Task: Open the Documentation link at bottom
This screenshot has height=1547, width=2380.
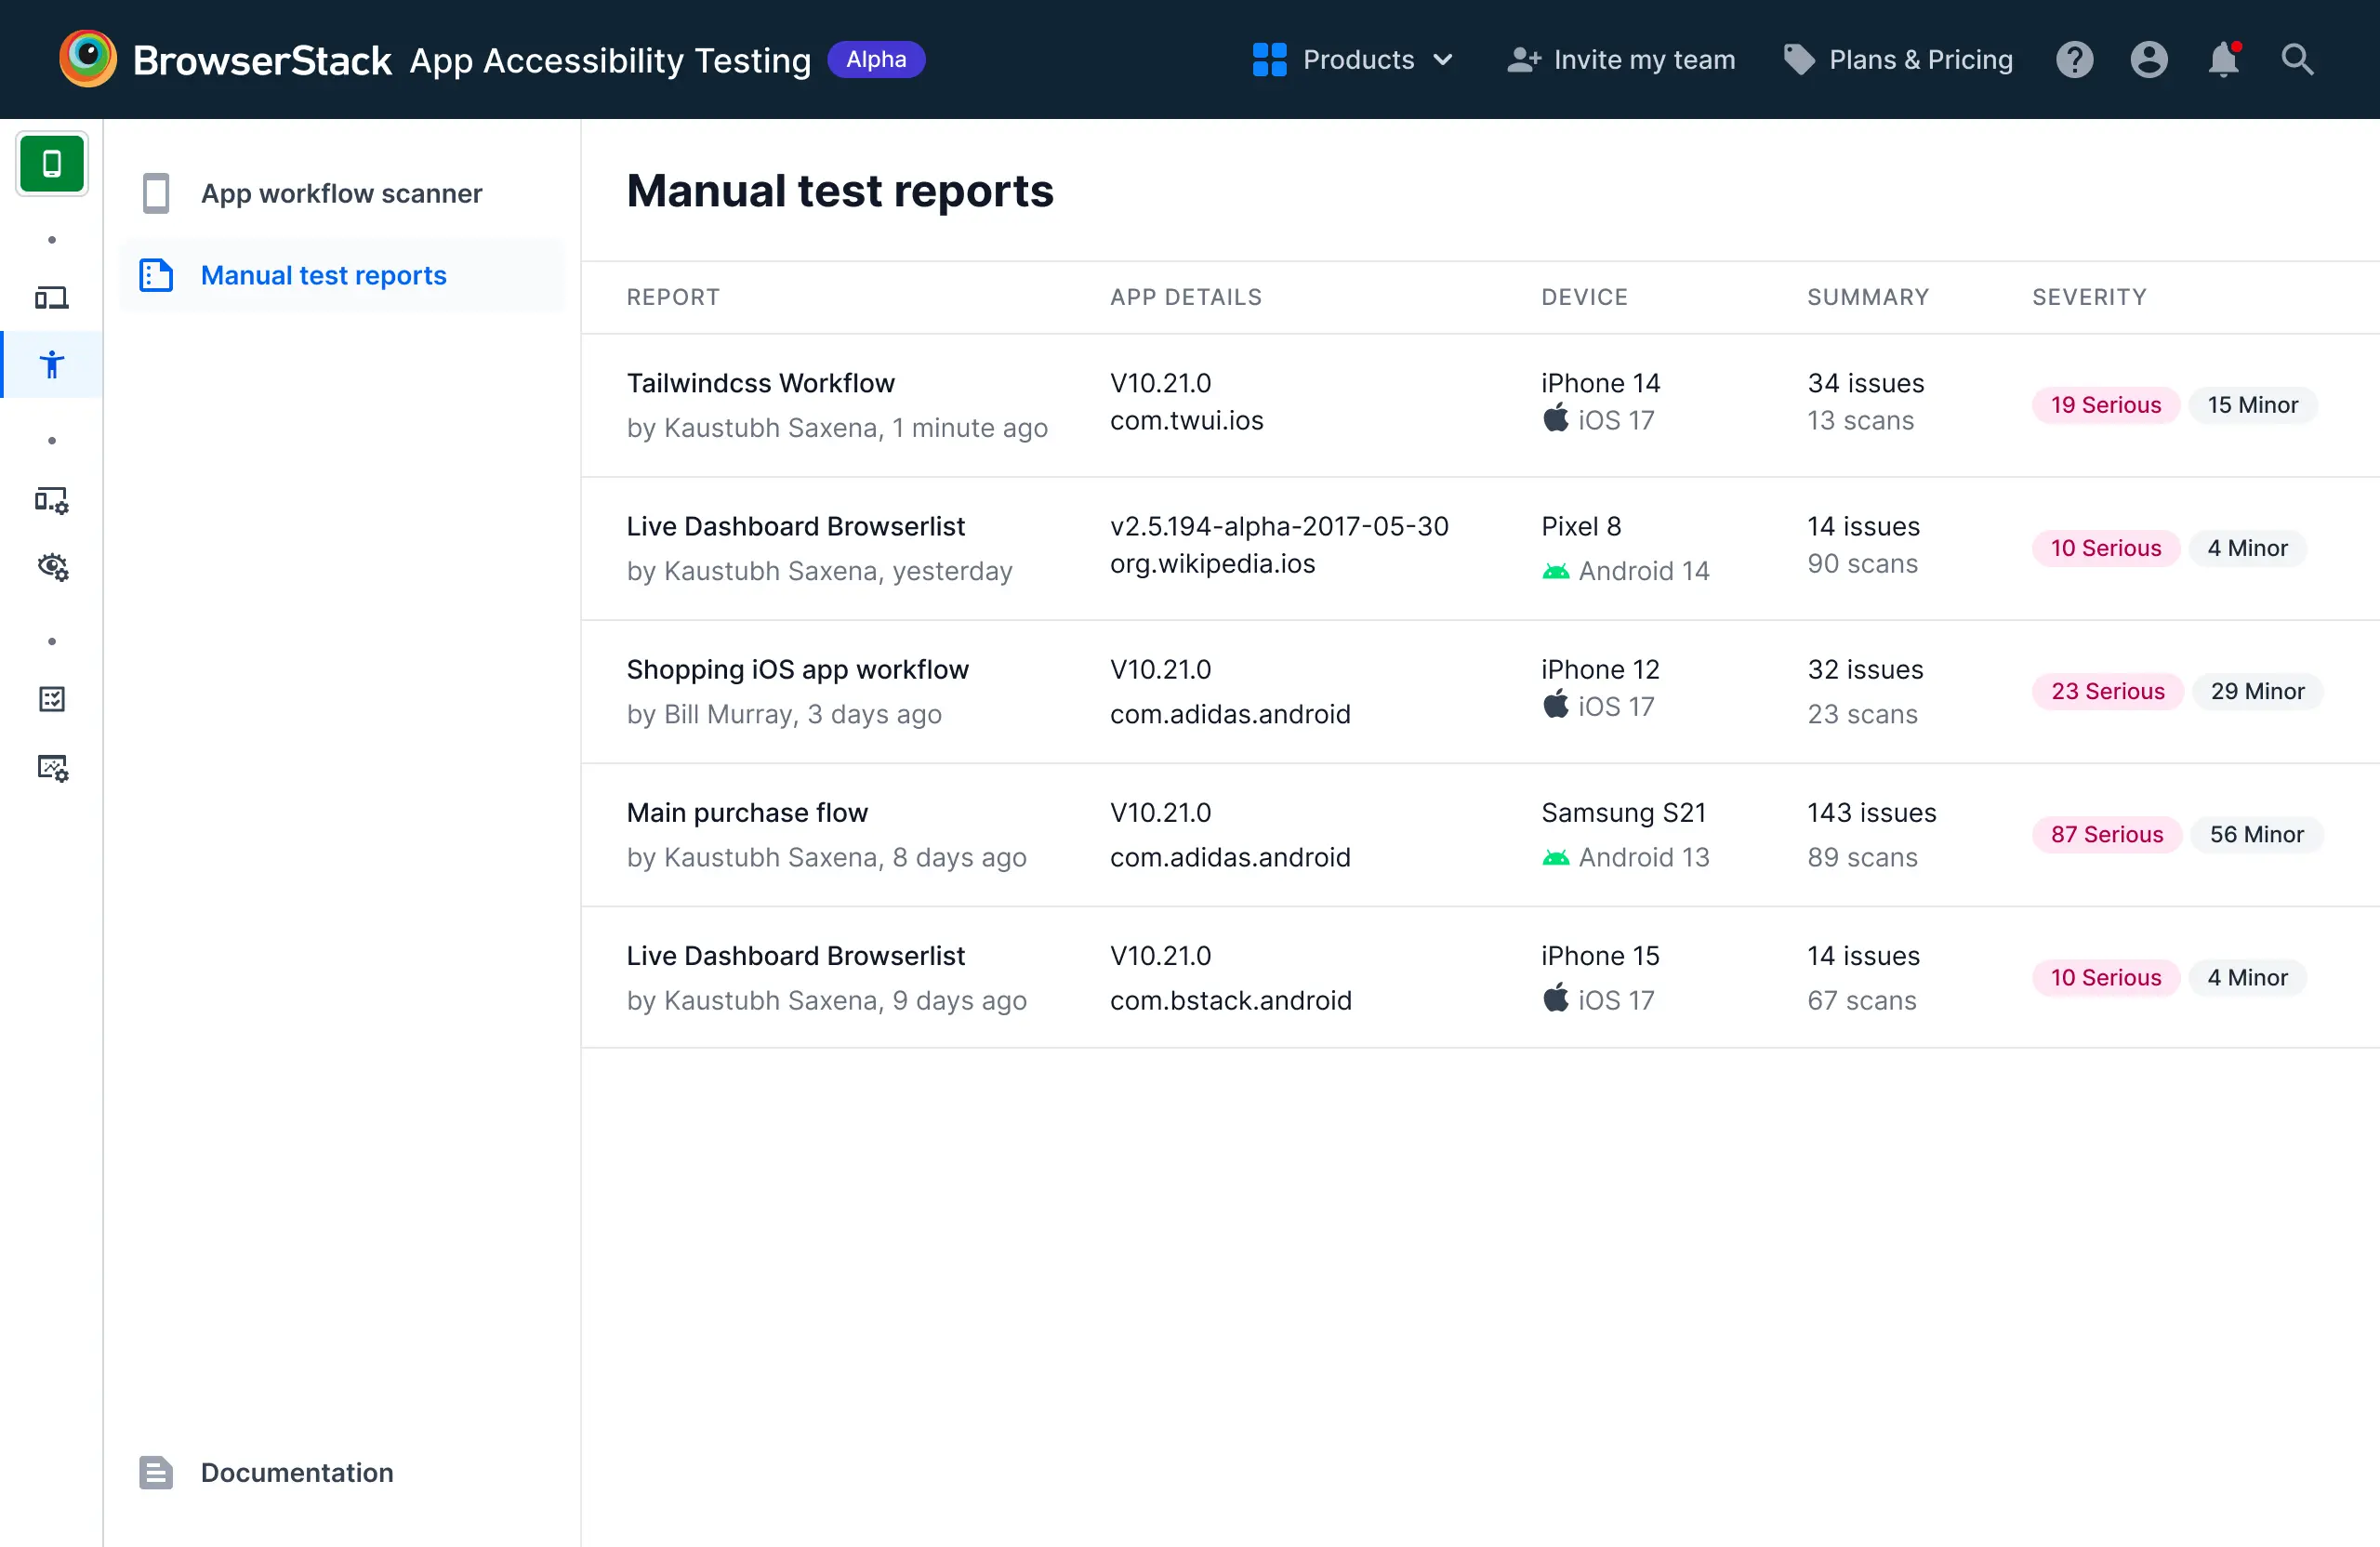Action: coord(296,1472)
